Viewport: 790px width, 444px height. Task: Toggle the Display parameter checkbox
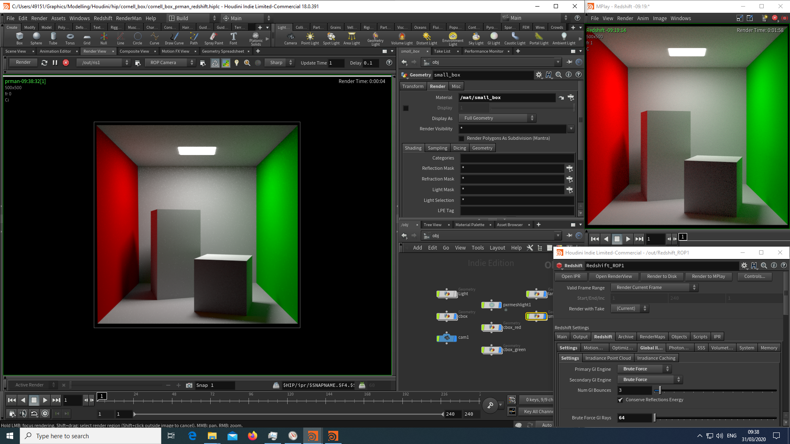click(406, 108)
